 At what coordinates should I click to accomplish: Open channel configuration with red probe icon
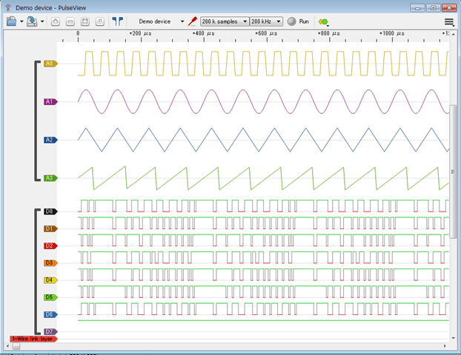[x=193, y=21]
